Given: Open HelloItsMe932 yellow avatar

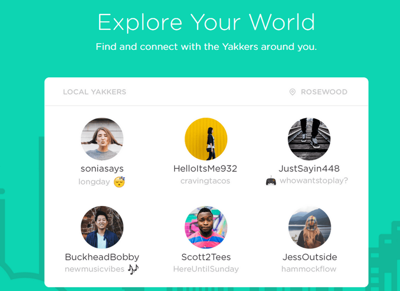Looking at the screenshot, I should 206,139.
